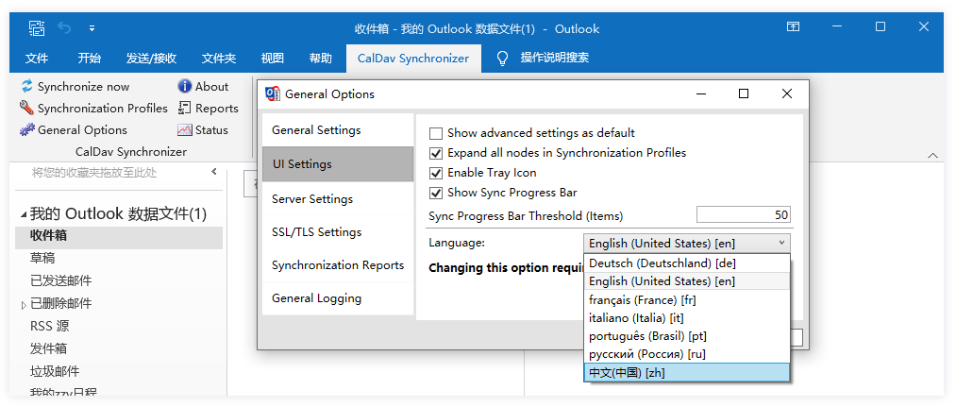The height and width of the screenshot is (407, 956).
Task: Click the lightbulb search icon
Action: (x=502, y=58)
